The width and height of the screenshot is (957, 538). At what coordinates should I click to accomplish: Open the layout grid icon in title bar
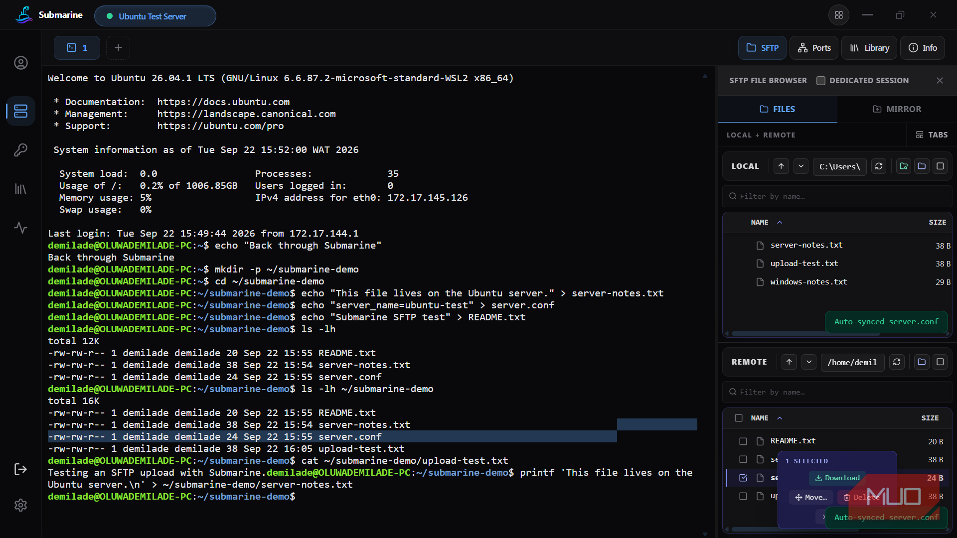(839, 15)
